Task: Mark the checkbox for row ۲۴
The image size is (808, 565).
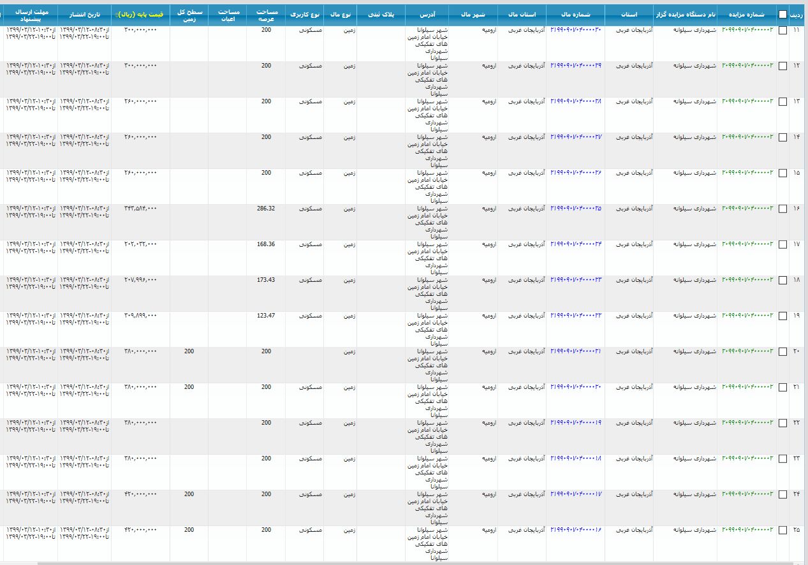Action: coord(782,494)
